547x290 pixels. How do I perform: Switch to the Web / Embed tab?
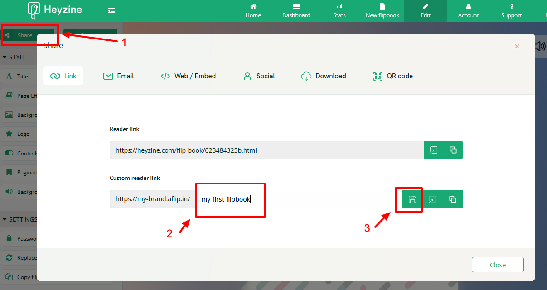coord(188,76)
